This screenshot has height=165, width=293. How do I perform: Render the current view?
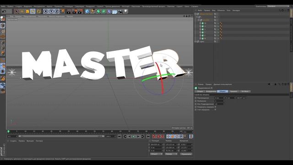click(69, 11)
